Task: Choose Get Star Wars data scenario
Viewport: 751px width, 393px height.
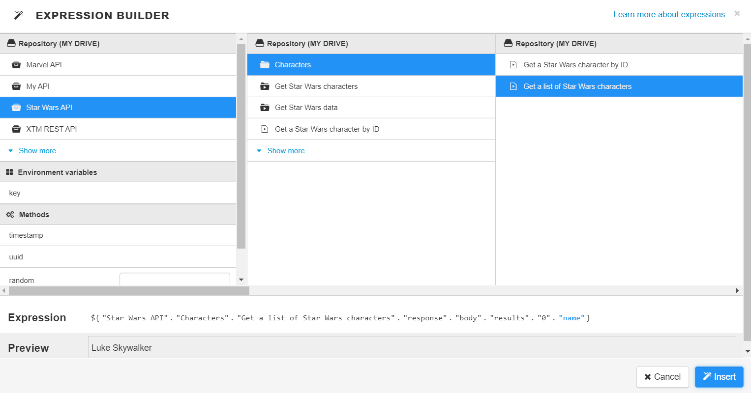Action: click(x=371, y=108)
